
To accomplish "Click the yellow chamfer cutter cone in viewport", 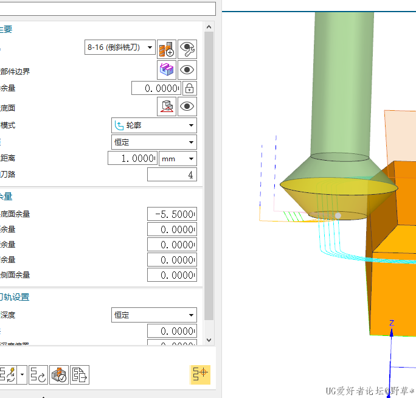I will tap(338, 198).
